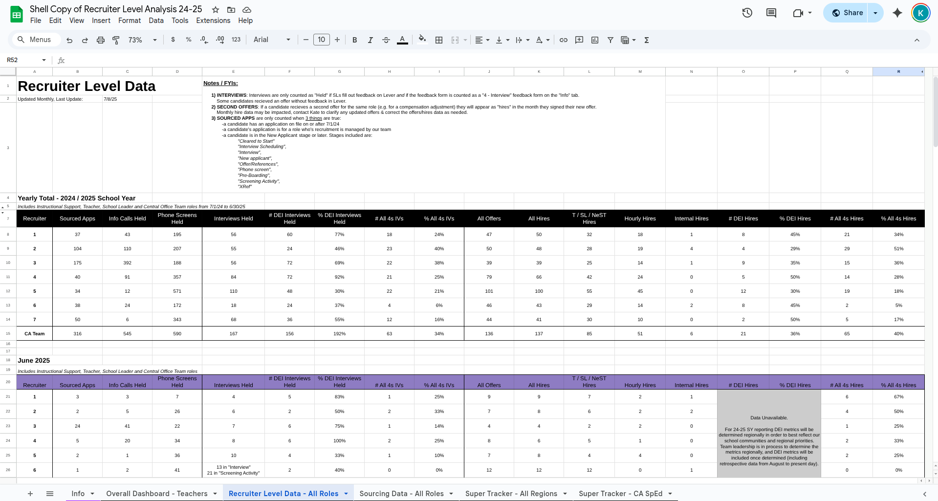The width and height of the screenshot is (938, 501).
Task: Create a filter
Action: click(610, 40)
